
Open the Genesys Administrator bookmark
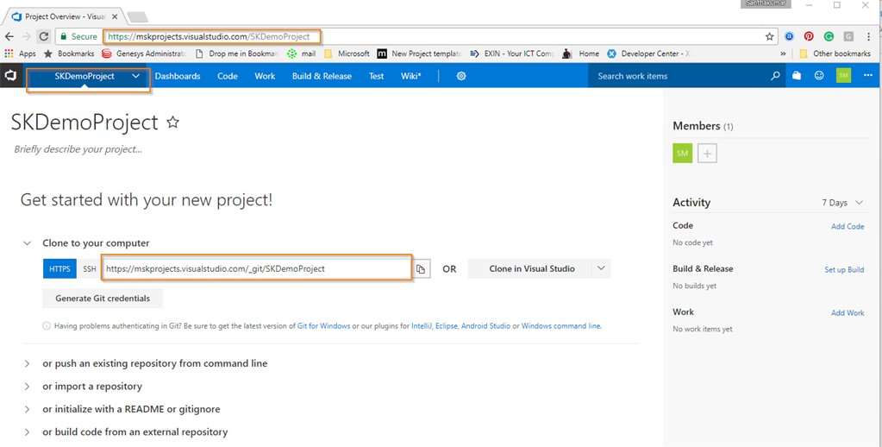(x=144, y=54)
